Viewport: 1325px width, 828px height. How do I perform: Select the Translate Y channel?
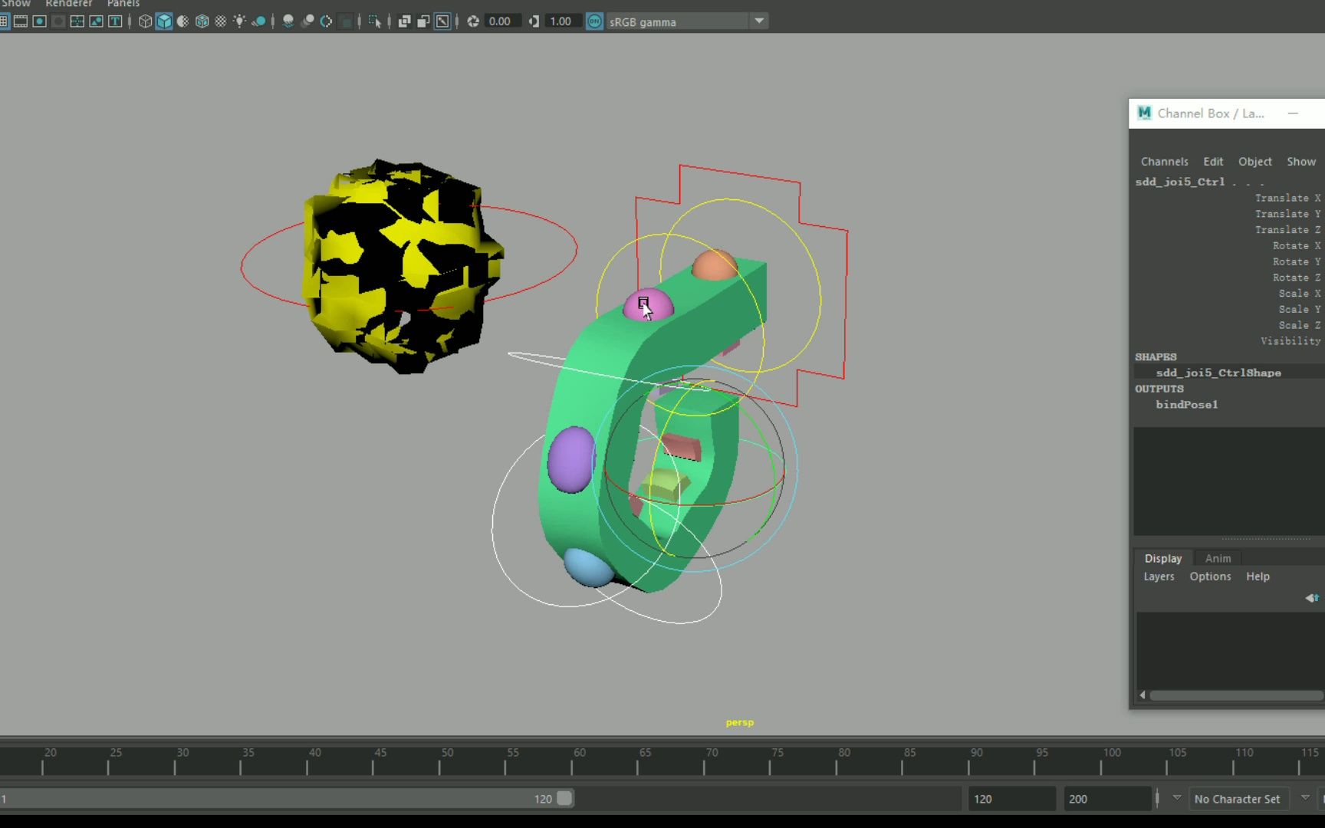pyautogui.click(x=1287, y=214)
